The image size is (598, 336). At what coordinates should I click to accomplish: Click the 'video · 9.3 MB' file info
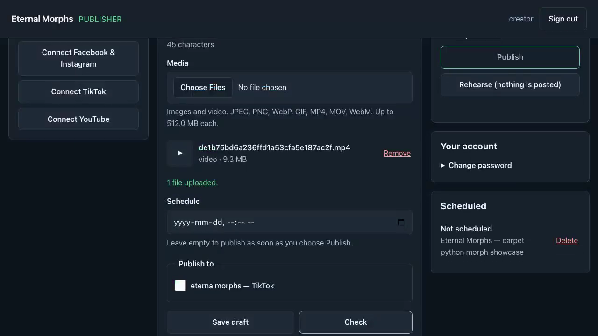point(222,159)
